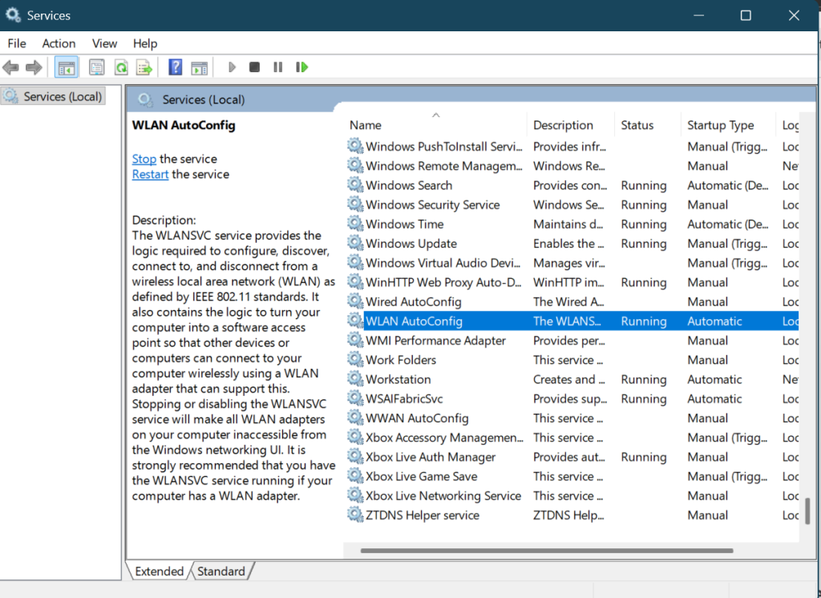This screenshot has height=598, width=821.
Task: Select Services (Local) in the console tree
Action: pyautogui.click(x=63, y=96)
